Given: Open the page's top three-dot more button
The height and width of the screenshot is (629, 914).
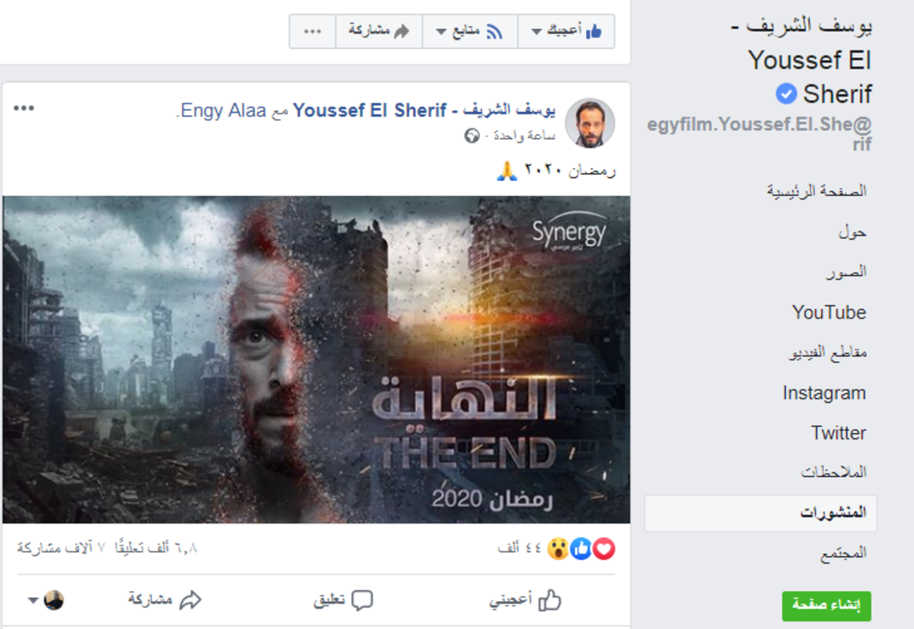Looking at the screenshot, I should click(x=312, y=31).
